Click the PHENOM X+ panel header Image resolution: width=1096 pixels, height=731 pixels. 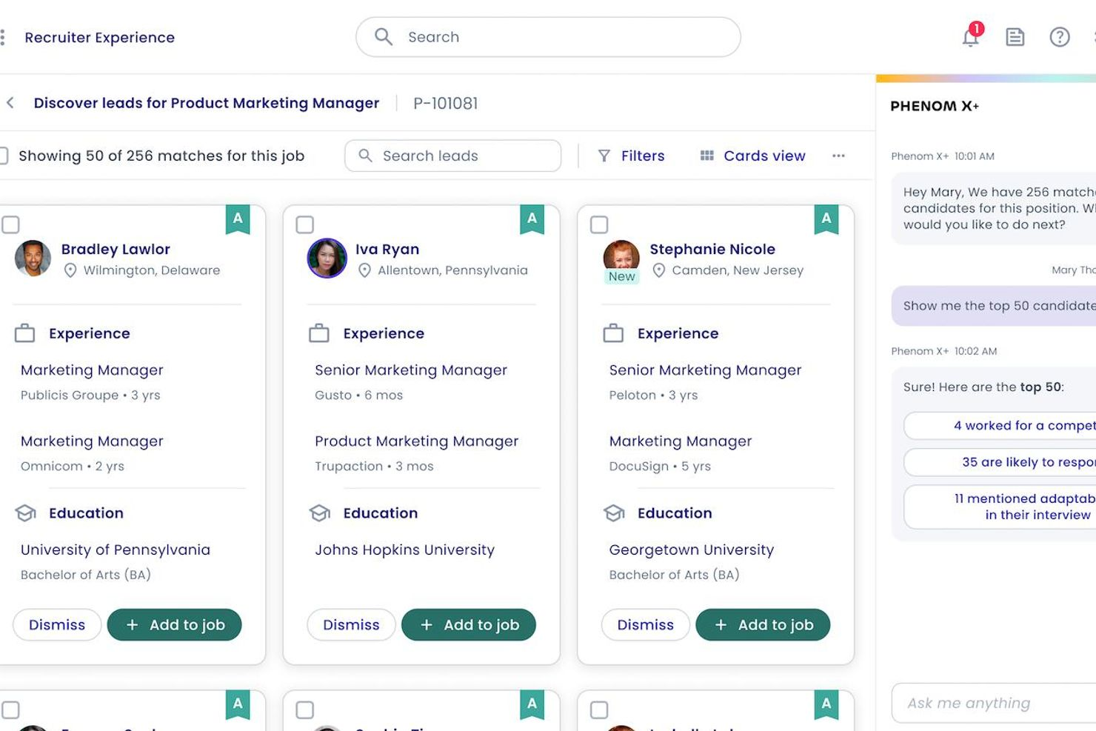935,106
